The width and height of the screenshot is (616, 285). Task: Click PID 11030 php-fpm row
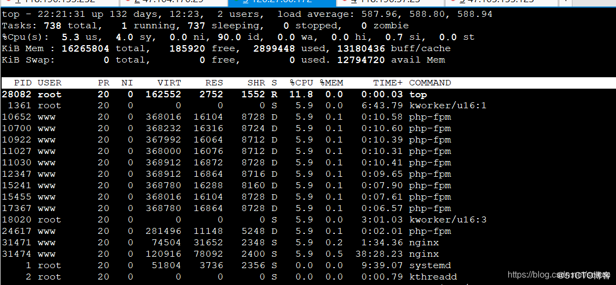point(16,163)
